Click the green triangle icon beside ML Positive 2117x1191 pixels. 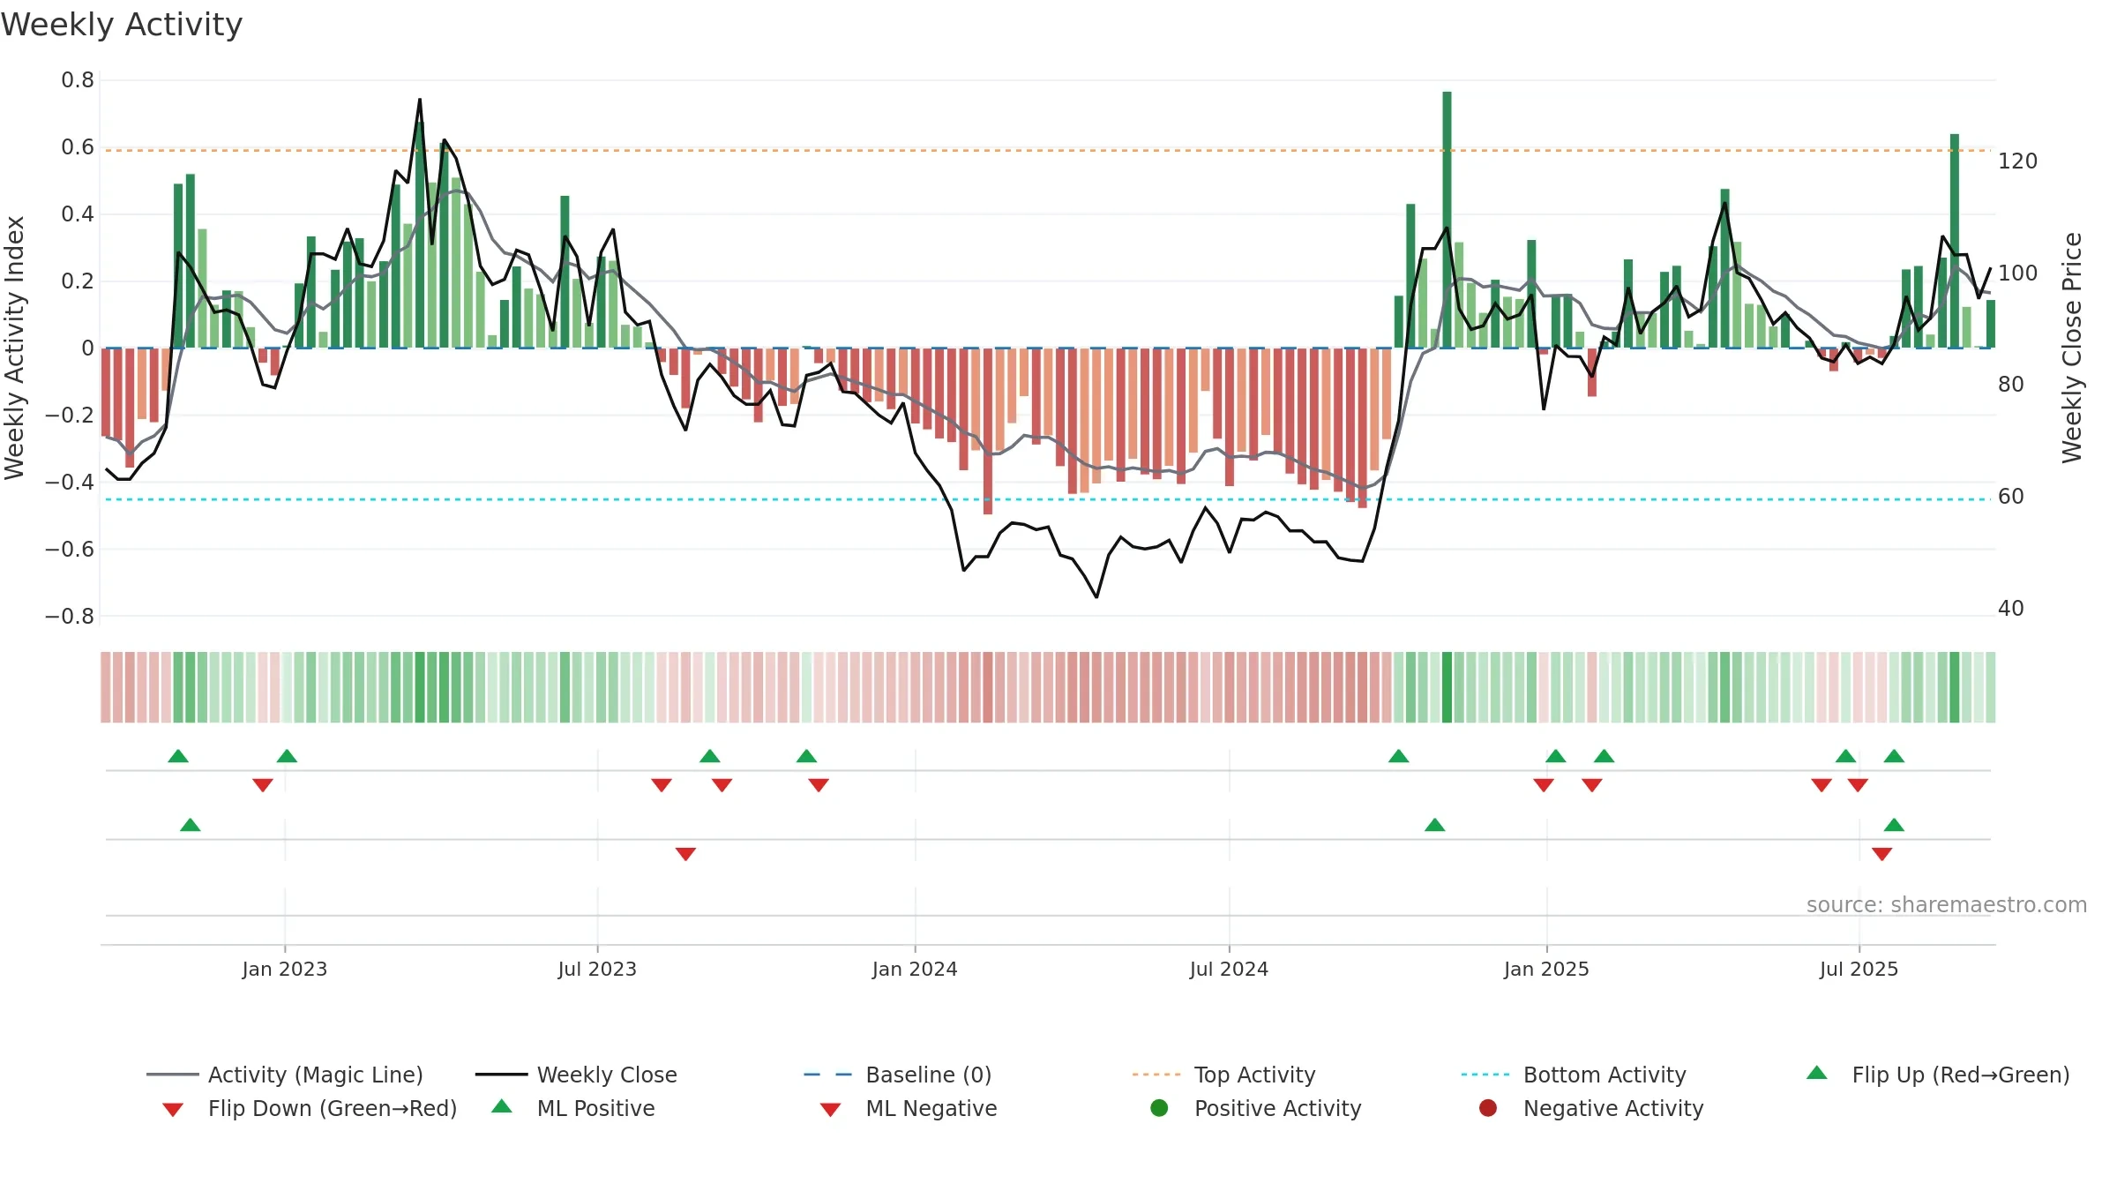pos(502,1106)
